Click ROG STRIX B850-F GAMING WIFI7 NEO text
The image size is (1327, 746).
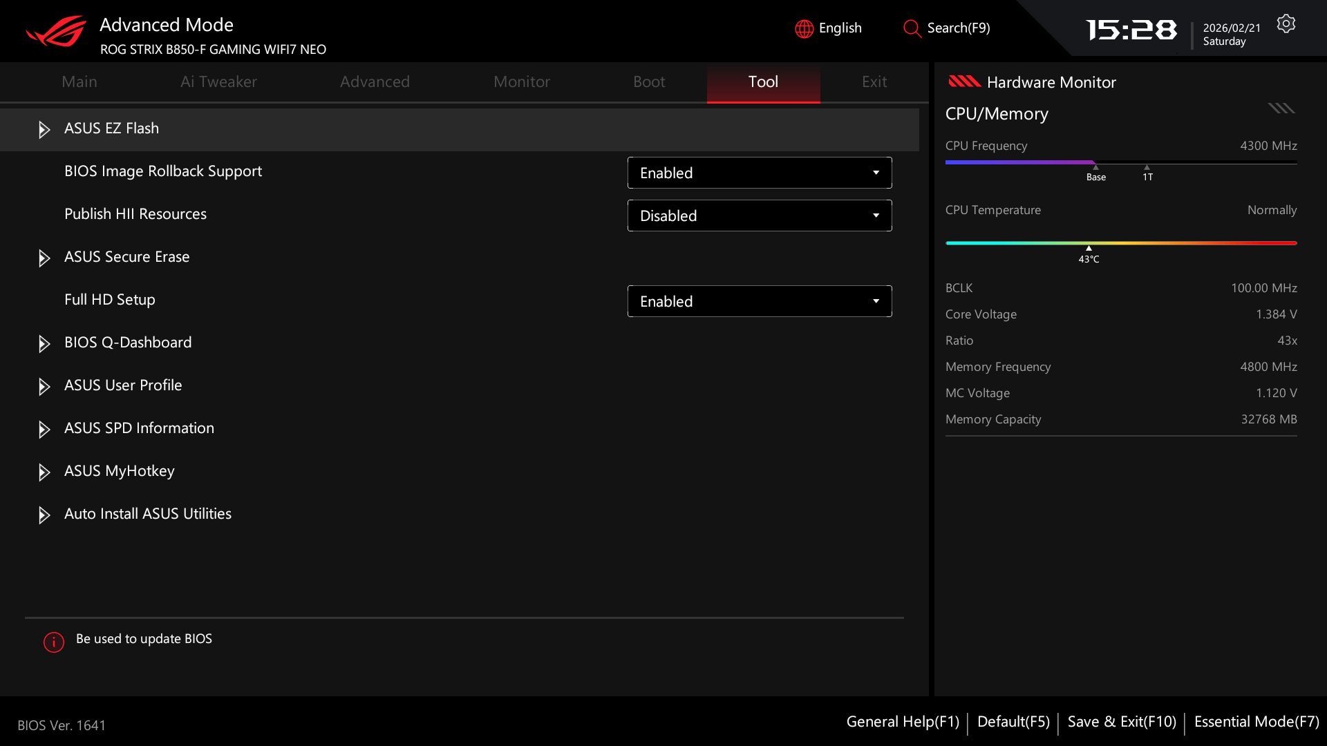point(213,50)
